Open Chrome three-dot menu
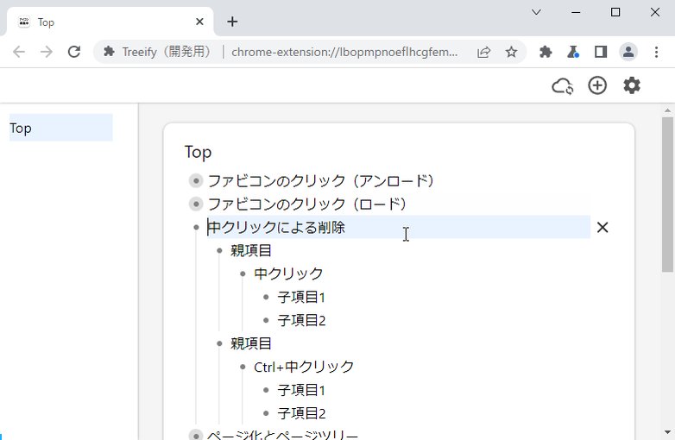 tap(656, 52)
